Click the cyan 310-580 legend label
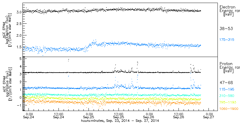The height and width of the screenshot is (123, 240). pyautogui.click(x=227, y=96)
